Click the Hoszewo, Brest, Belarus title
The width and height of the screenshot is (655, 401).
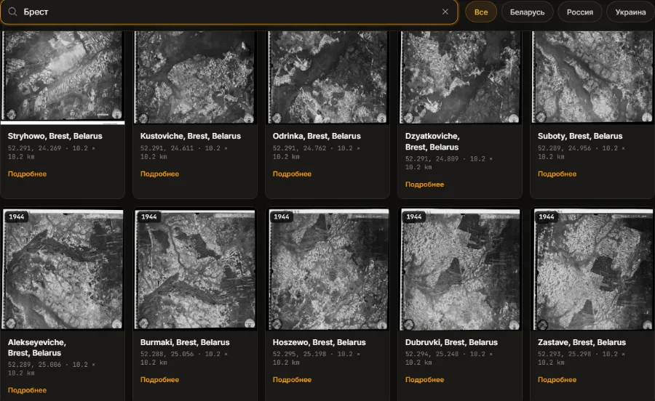pos(319,342)
